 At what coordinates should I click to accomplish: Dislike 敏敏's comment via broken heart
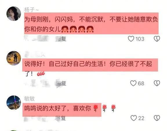point(157,118)
